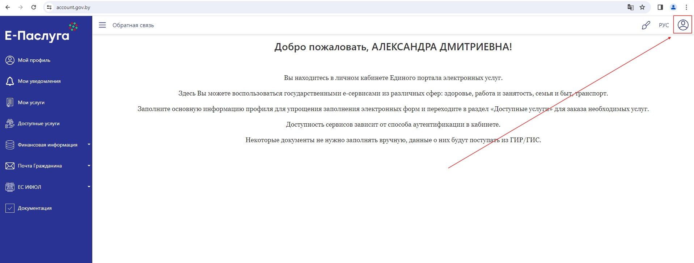Click the profile person icon in sidebar
The height and width of the screenshot is (263, 694).
[x=10, y=60]
